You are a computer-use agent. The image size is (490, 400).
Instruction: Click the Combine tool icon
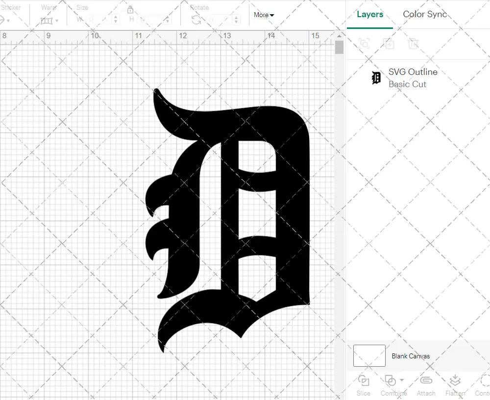(x=391, y=380)
